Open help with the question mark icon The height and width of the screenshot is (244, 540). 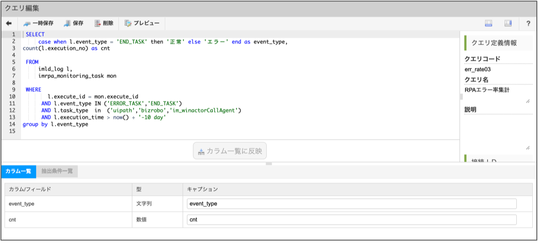tap(528, 23)
